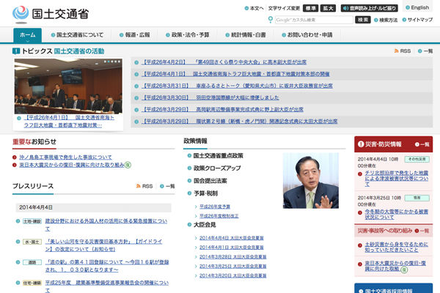Click the topics meeting photo thumbnail
This screenshot has height=293, width=440.
(x=68, y=86)
